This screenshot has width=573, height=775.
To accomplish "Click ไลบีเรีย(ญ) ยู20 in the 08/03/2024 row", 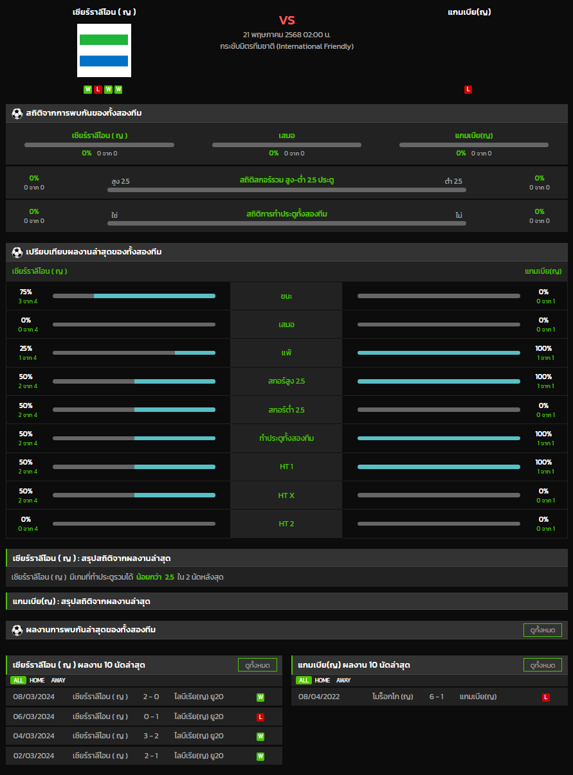I will [x=199, y=697].
